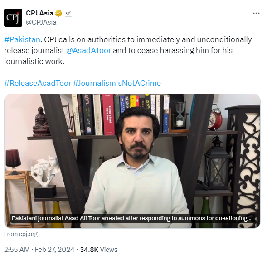Screen dimensions: 267x261
Task: Click the small CPJ affiliate badge
Action: [x=68, y=13]
